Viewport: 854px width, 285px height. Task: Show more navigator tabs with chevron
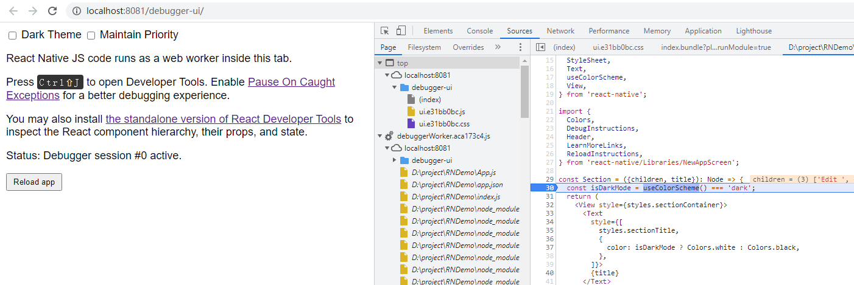[498, 47]
